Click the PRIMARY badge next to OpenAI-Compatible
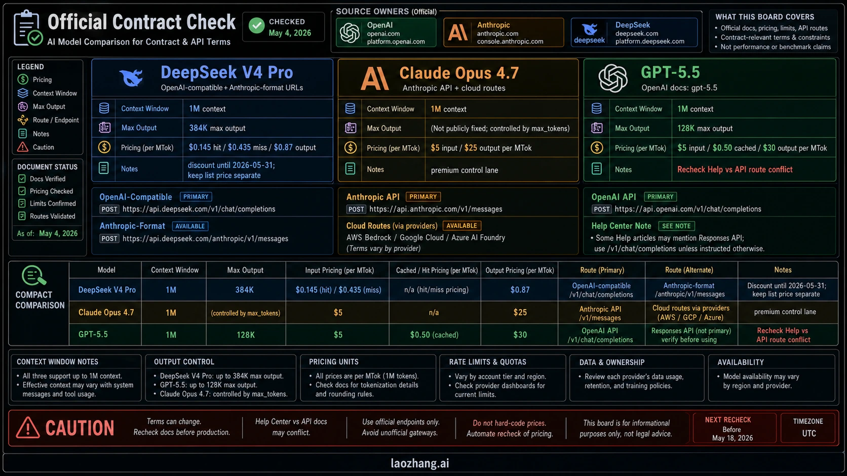The height and width of the screenshot is (476, 847). click(x=196, y=197)
